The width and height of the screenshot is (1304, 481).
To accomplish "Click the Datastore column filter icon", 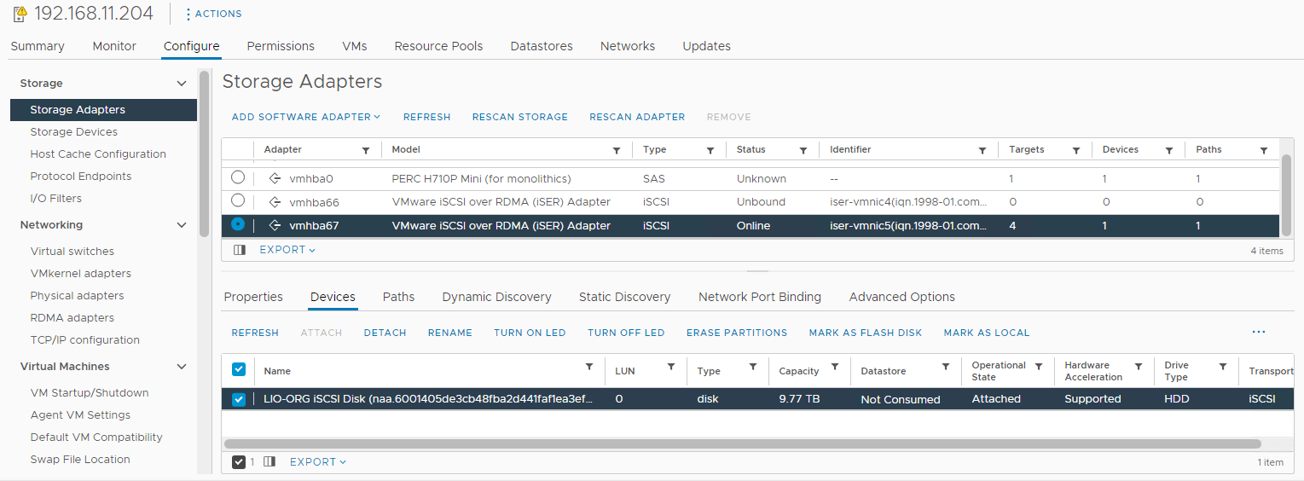I will click(946, 367).
